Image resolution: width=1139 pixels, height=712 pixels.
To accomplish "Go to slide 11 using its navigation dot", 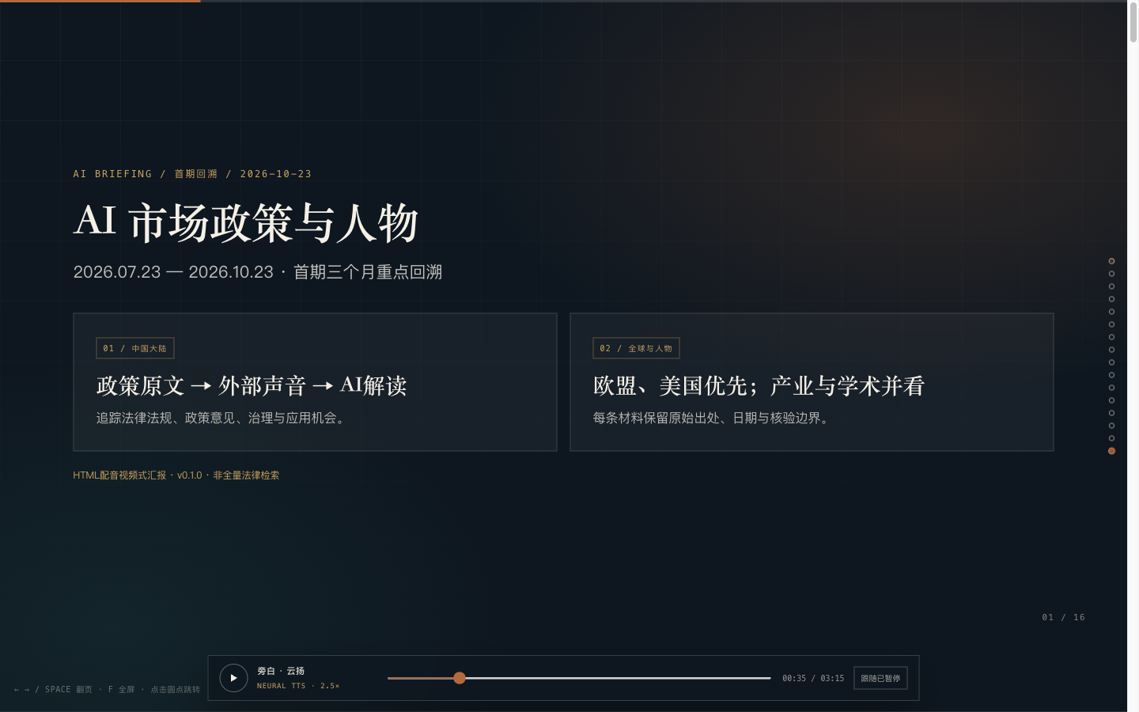I will point(1111,388).
